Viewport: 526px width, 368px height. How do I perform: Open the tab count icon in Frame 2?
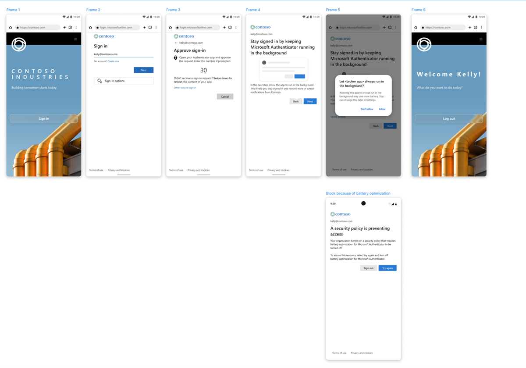(150, 27)
